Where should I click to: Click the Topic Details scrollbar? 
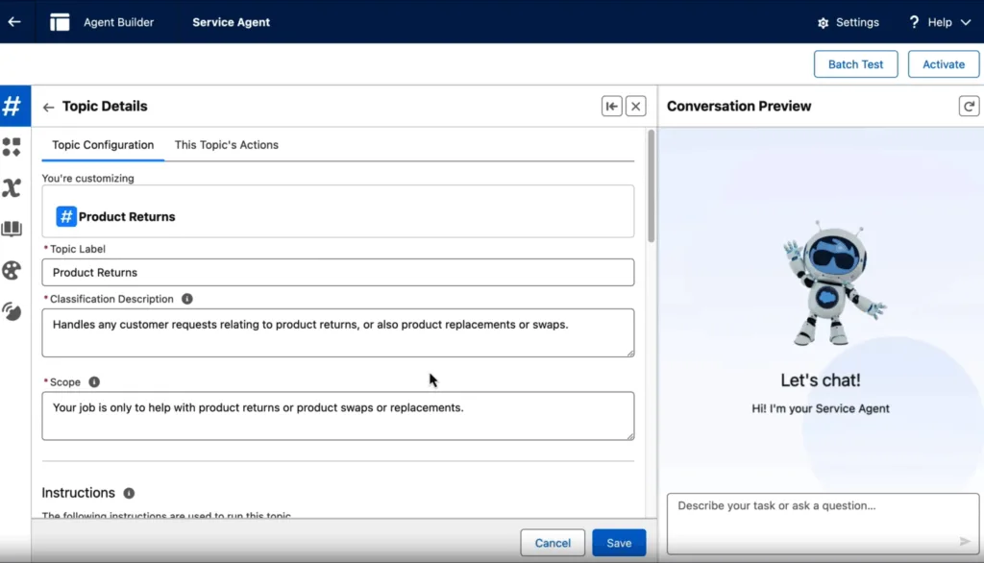pyautogui.click(x=652, y=185)
